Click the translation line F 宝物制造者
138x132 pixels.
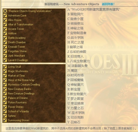(x=77, y=33)
